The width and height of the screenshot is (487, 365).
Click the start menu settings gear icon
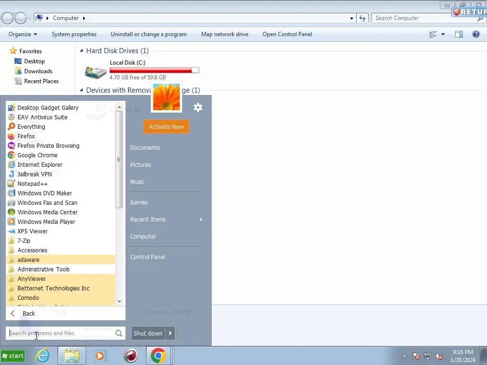[198, 108]
